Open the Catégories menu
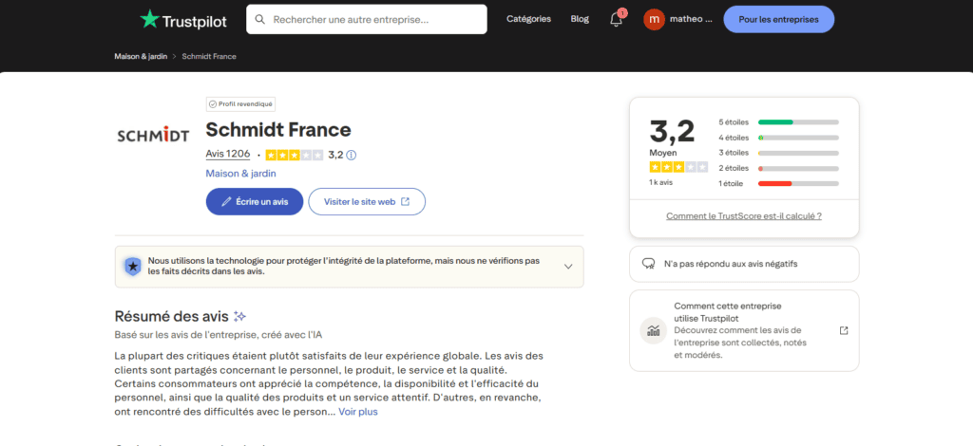 click(529, 19)
